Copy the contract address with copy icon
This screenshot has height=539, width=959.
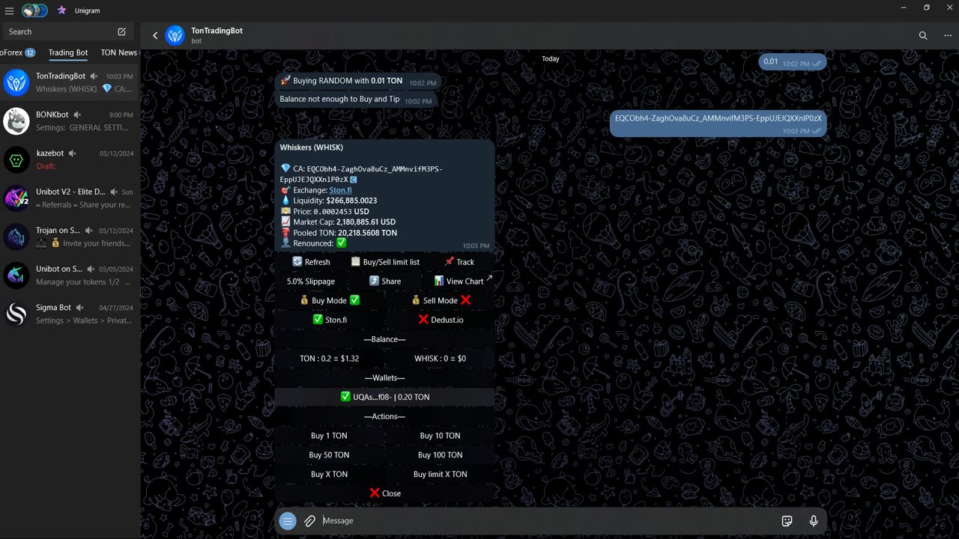(x=354, y=180)
